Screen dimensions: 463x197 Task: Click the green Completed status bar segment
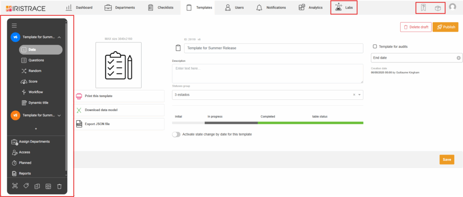[x=310, y=122]
